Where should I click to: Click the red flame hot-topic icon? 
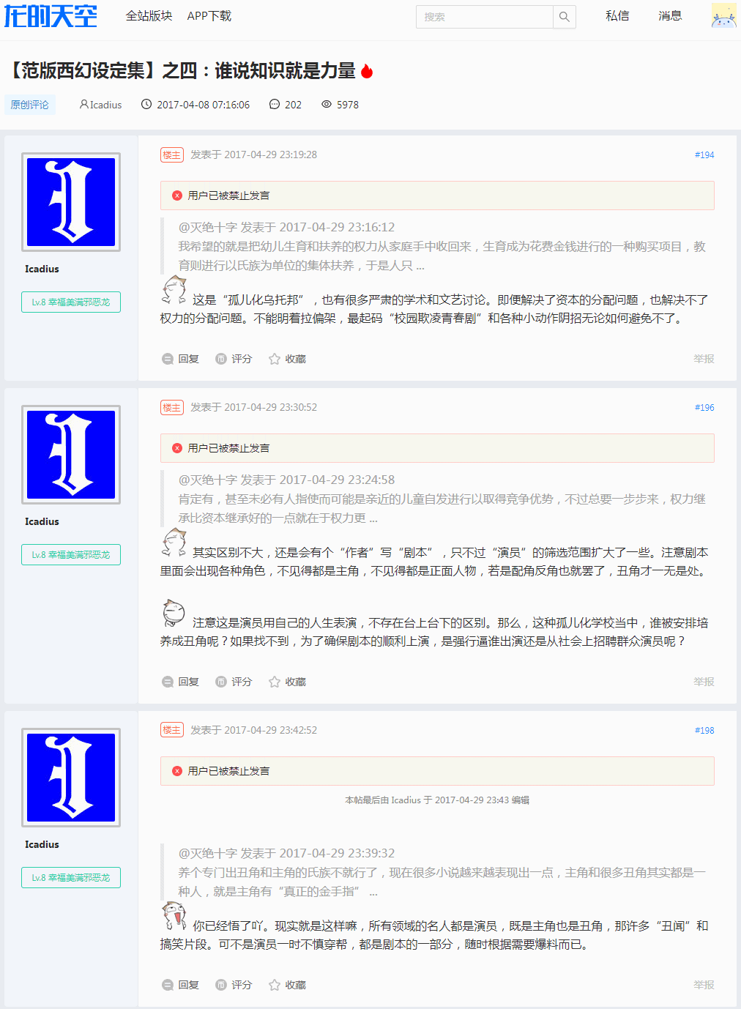(367, 71)
